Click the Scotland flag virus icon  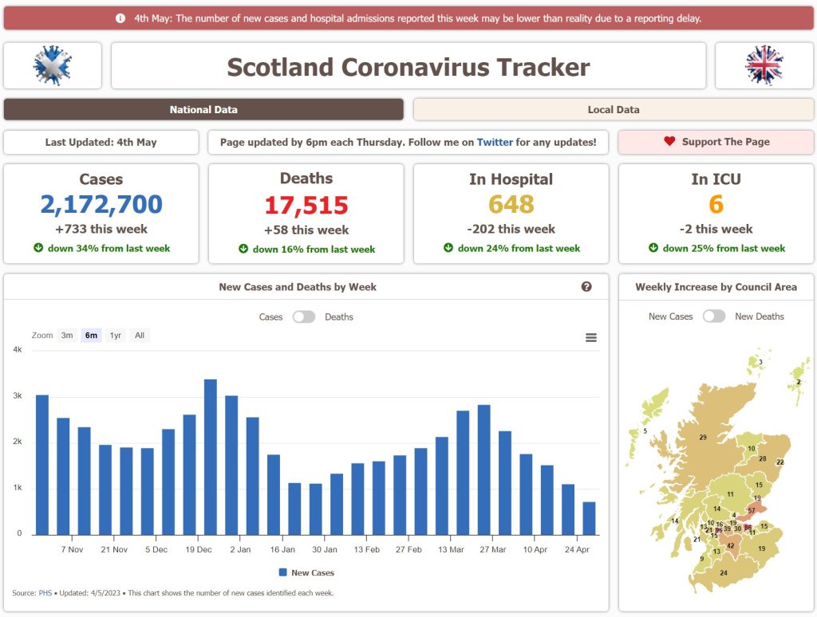(x=53, y=65)
